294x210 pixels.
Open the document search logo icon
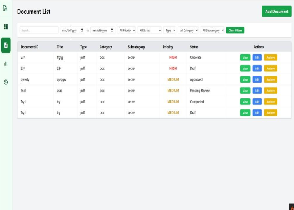(5, 8)
